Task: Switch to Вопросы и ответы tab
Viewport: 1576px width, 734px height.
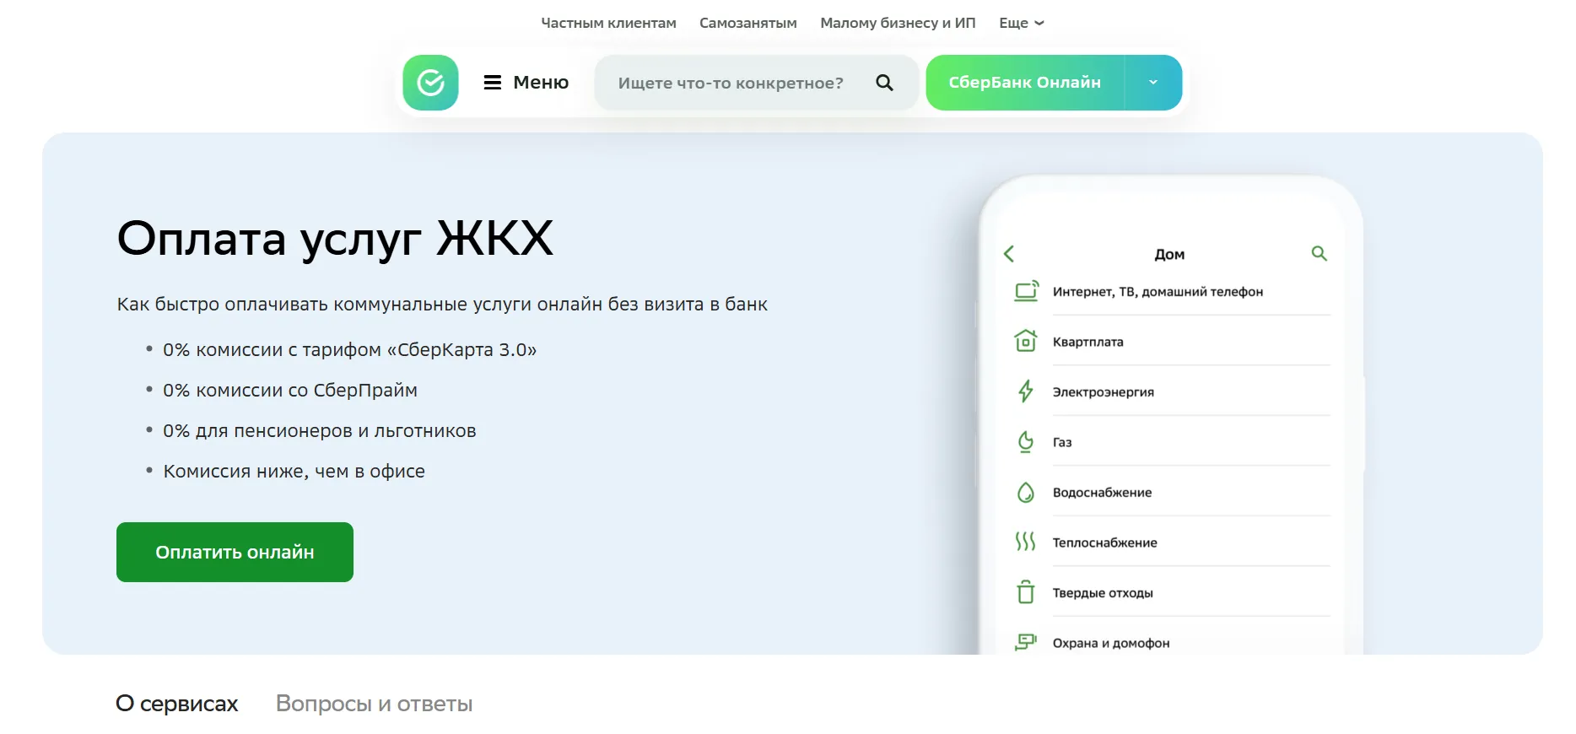Action: [x=374, y=704]
